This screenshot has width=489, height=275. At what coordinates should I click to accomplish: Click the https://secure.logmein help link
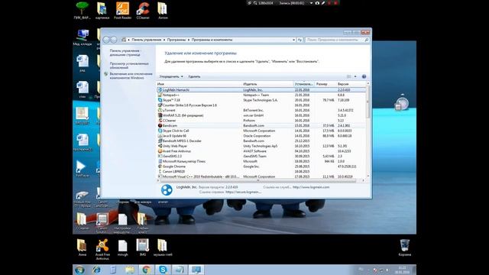243,192
